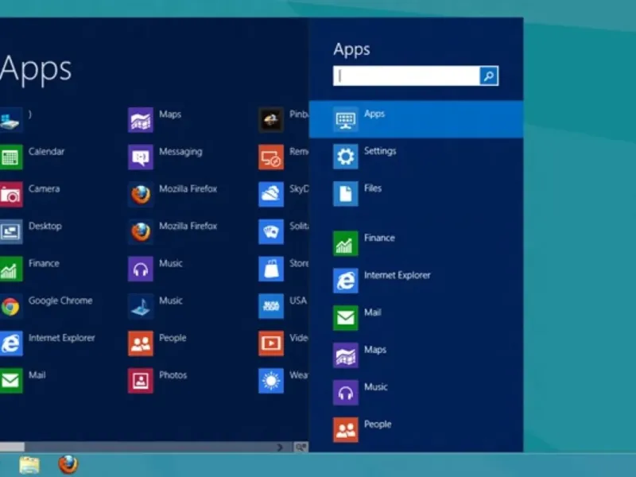Open Music with the dark note icon
The width and height of the screenshot is (636, 477).
pos(155,306)
